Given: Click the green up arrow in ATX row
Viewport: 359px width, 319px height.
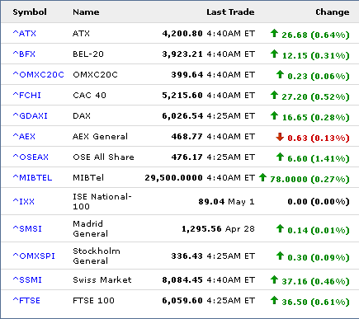Looking at the screenshot, I should tap(274, 33).
